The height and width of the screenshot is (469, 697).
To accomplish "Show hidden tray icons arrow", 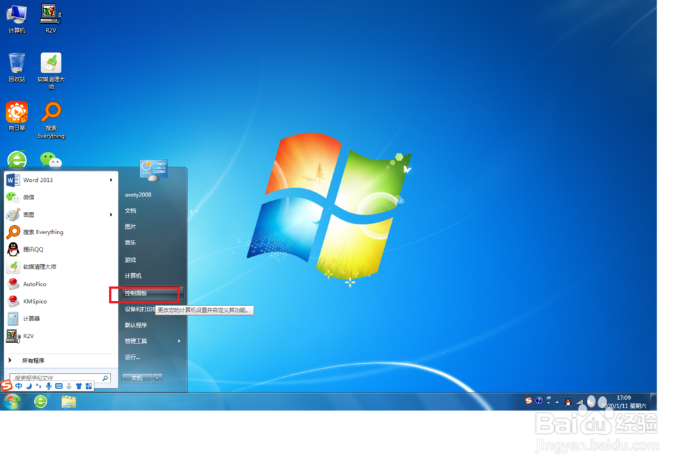I will [x=557, y=402].
